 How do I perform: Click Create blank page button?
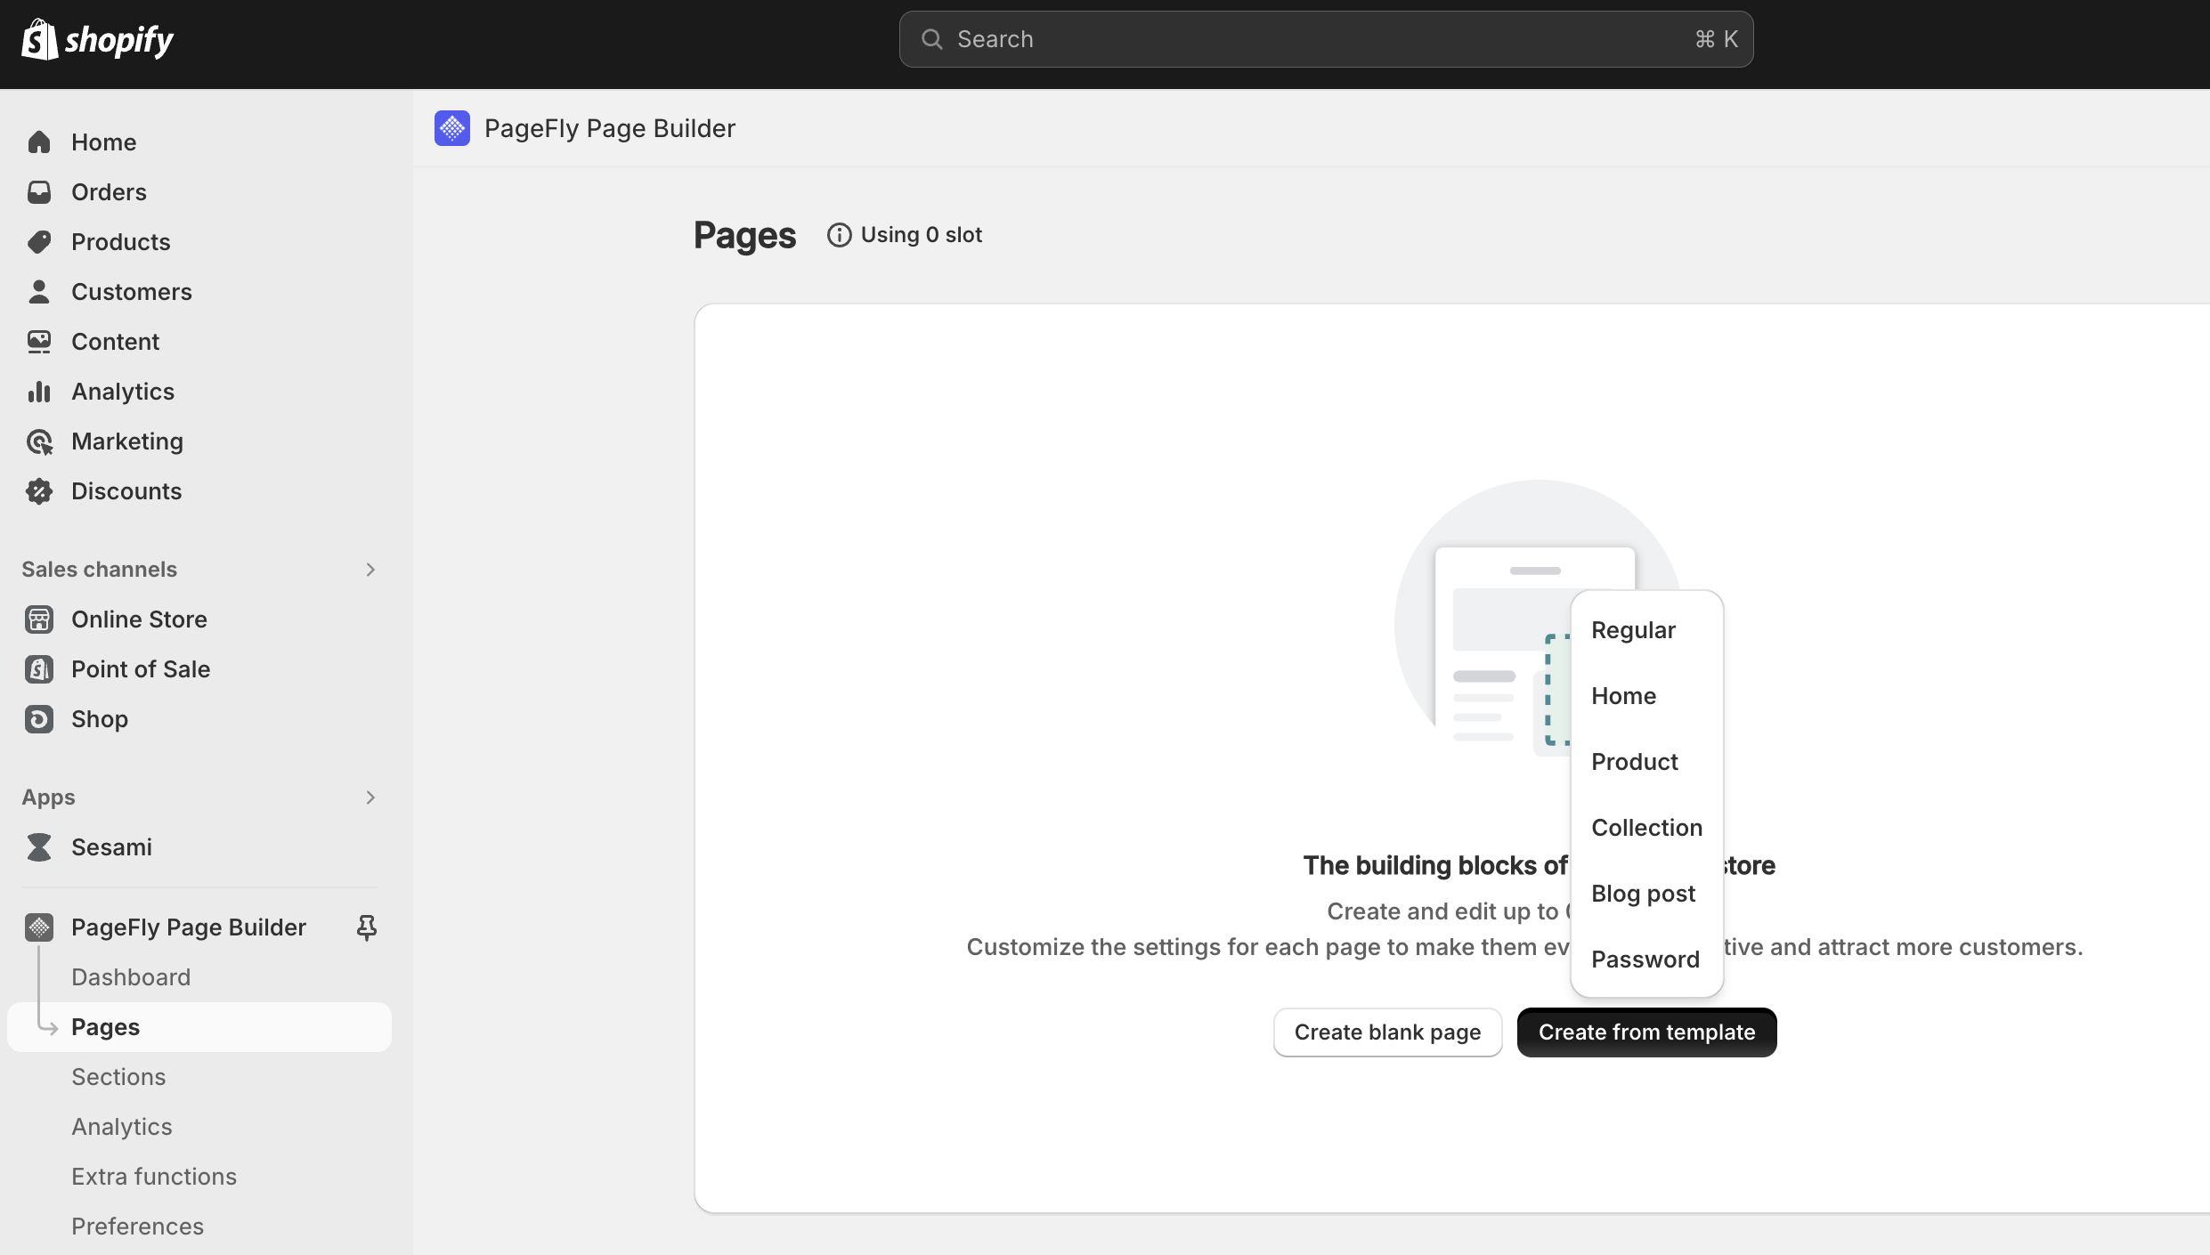pyautogui.click(x=1387, y=1032)
